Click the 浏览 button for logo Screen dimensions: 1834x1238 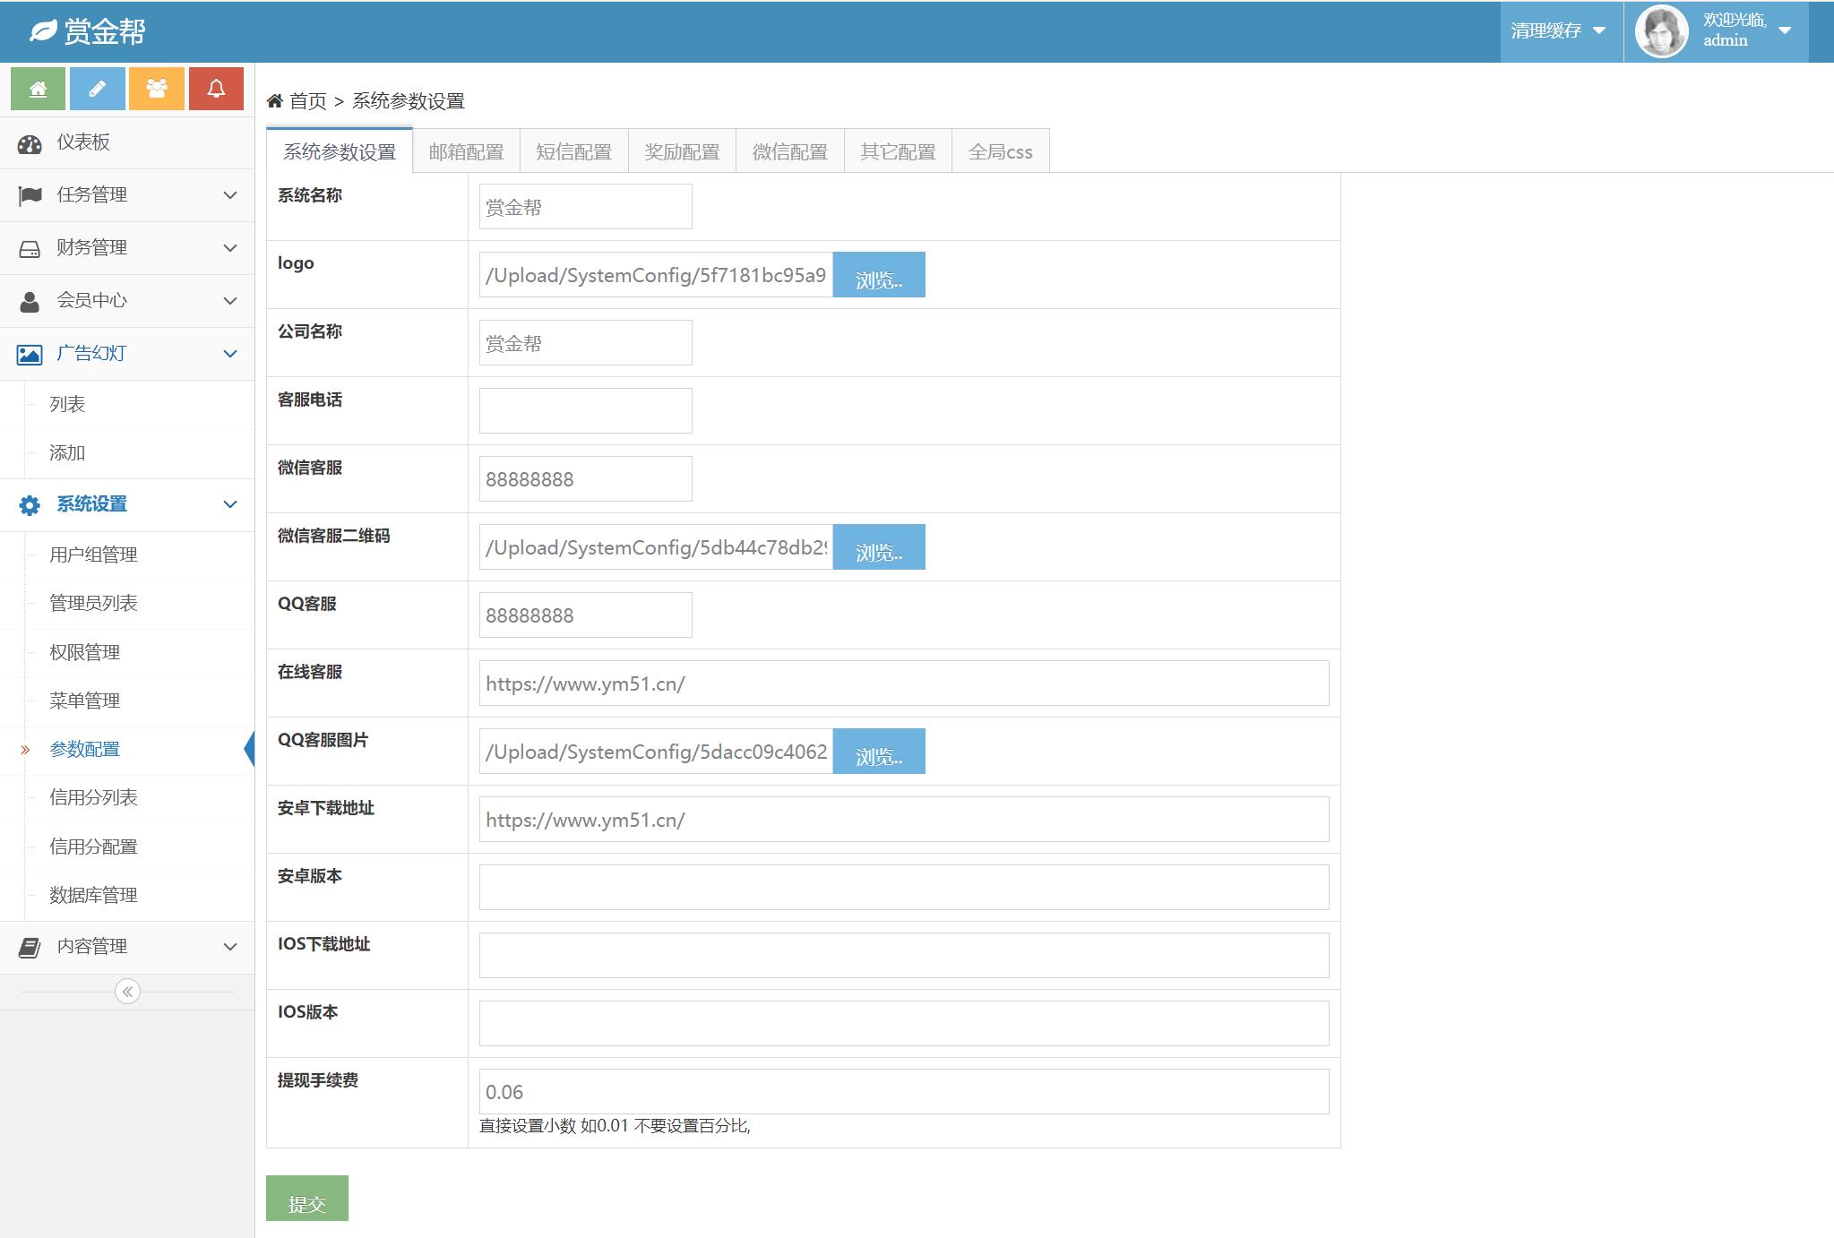point(879,275)
